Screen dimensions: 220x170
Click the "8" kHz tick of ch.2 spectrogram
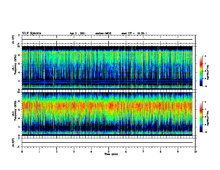19,101
